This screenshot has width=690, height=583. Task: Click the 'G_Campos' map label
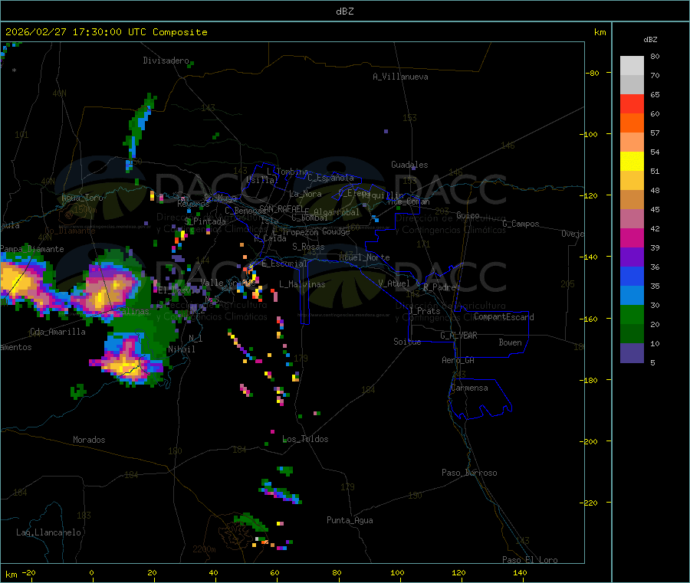[521, 224]
